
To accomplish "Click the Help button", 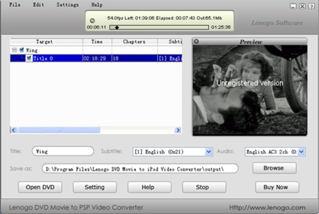I will pyautogui.click(x=149, y=187).
